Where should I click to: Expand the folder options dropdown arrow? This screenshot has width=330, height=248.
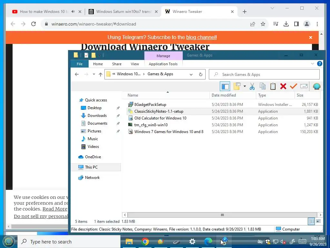[x=245, y=86]
